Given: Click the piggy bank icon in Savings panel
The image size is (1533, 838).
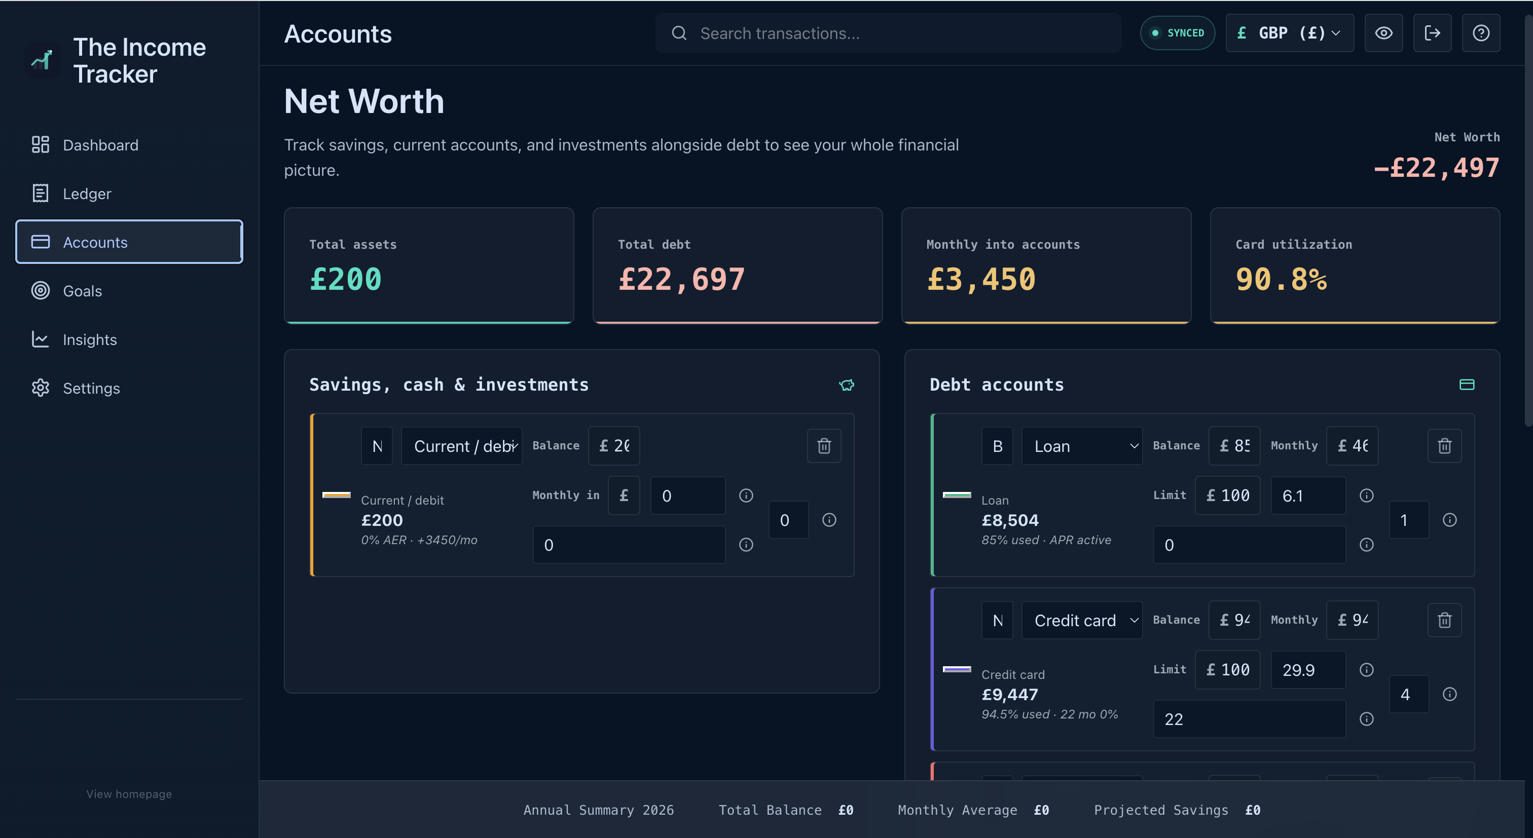Looking at the screenshot, I should pos(846,385).
